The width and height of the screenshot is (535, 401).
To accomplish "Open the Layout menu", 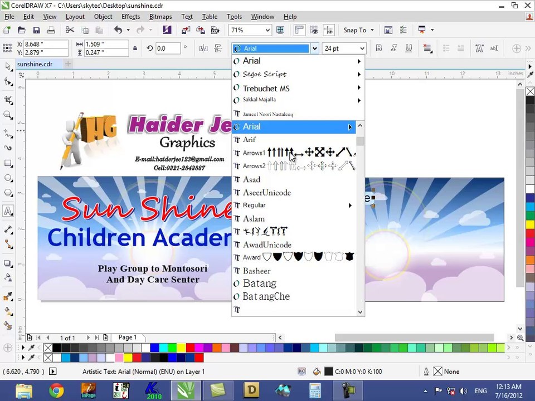I will click(75, 16).
